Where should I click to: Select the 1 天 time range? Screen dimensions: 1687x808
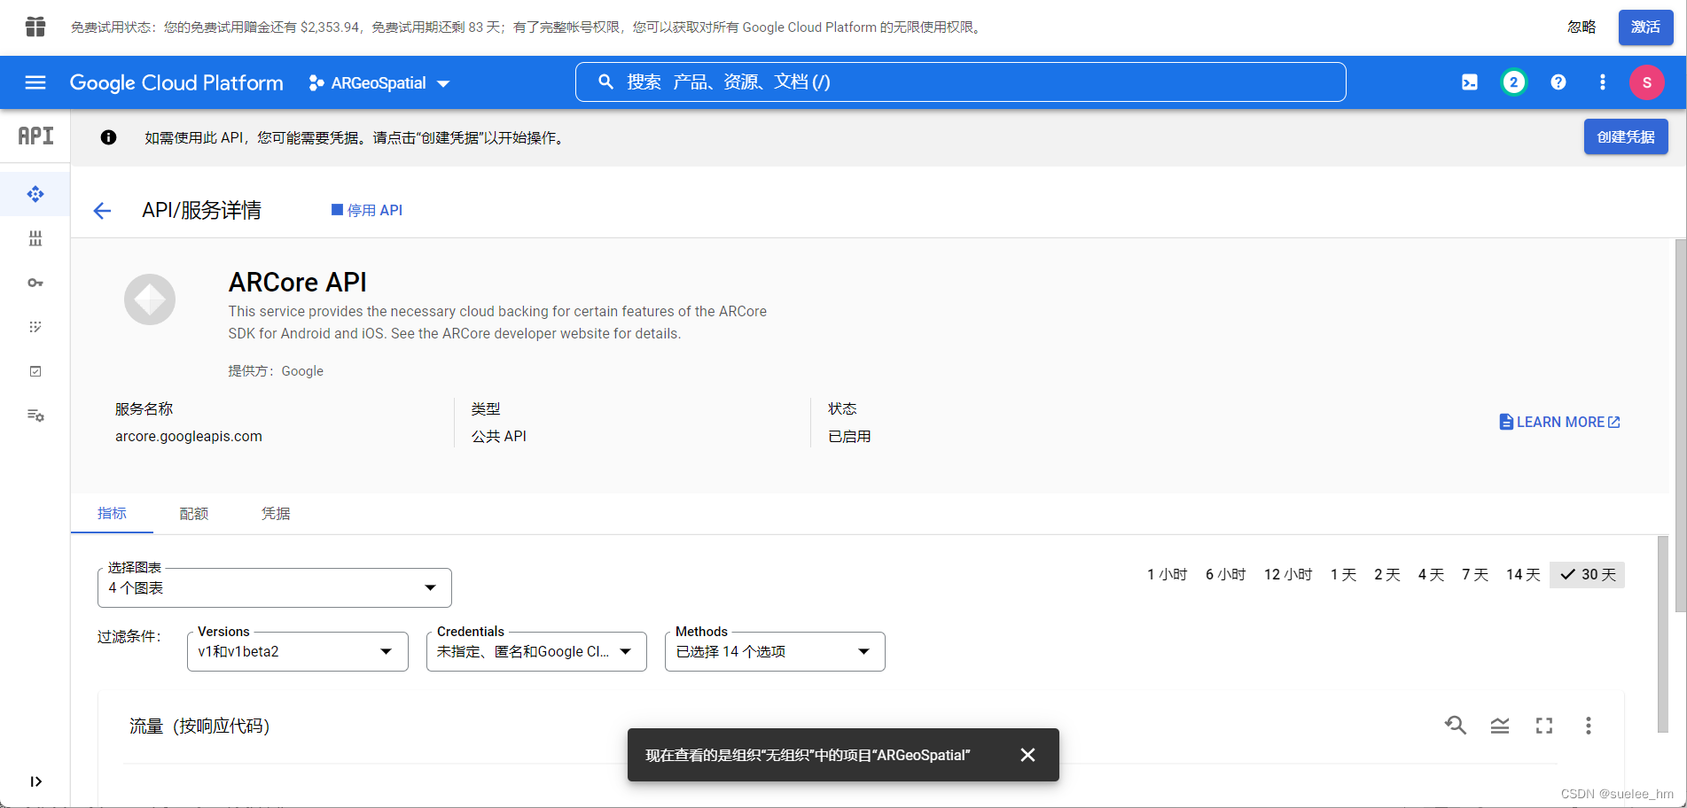coord(1344,575)
